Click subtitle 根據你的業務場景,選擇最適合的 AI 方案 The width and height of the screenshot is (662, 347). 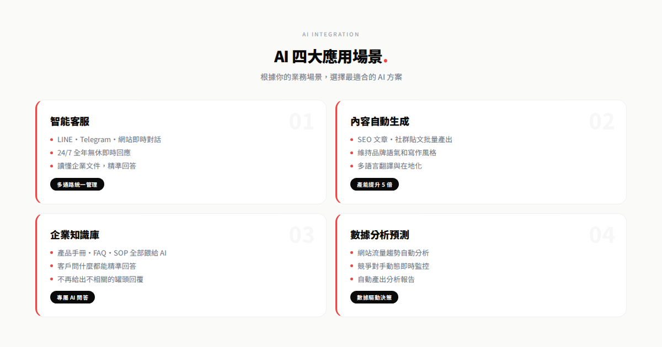pyautogui.click(x=331, y=77)
